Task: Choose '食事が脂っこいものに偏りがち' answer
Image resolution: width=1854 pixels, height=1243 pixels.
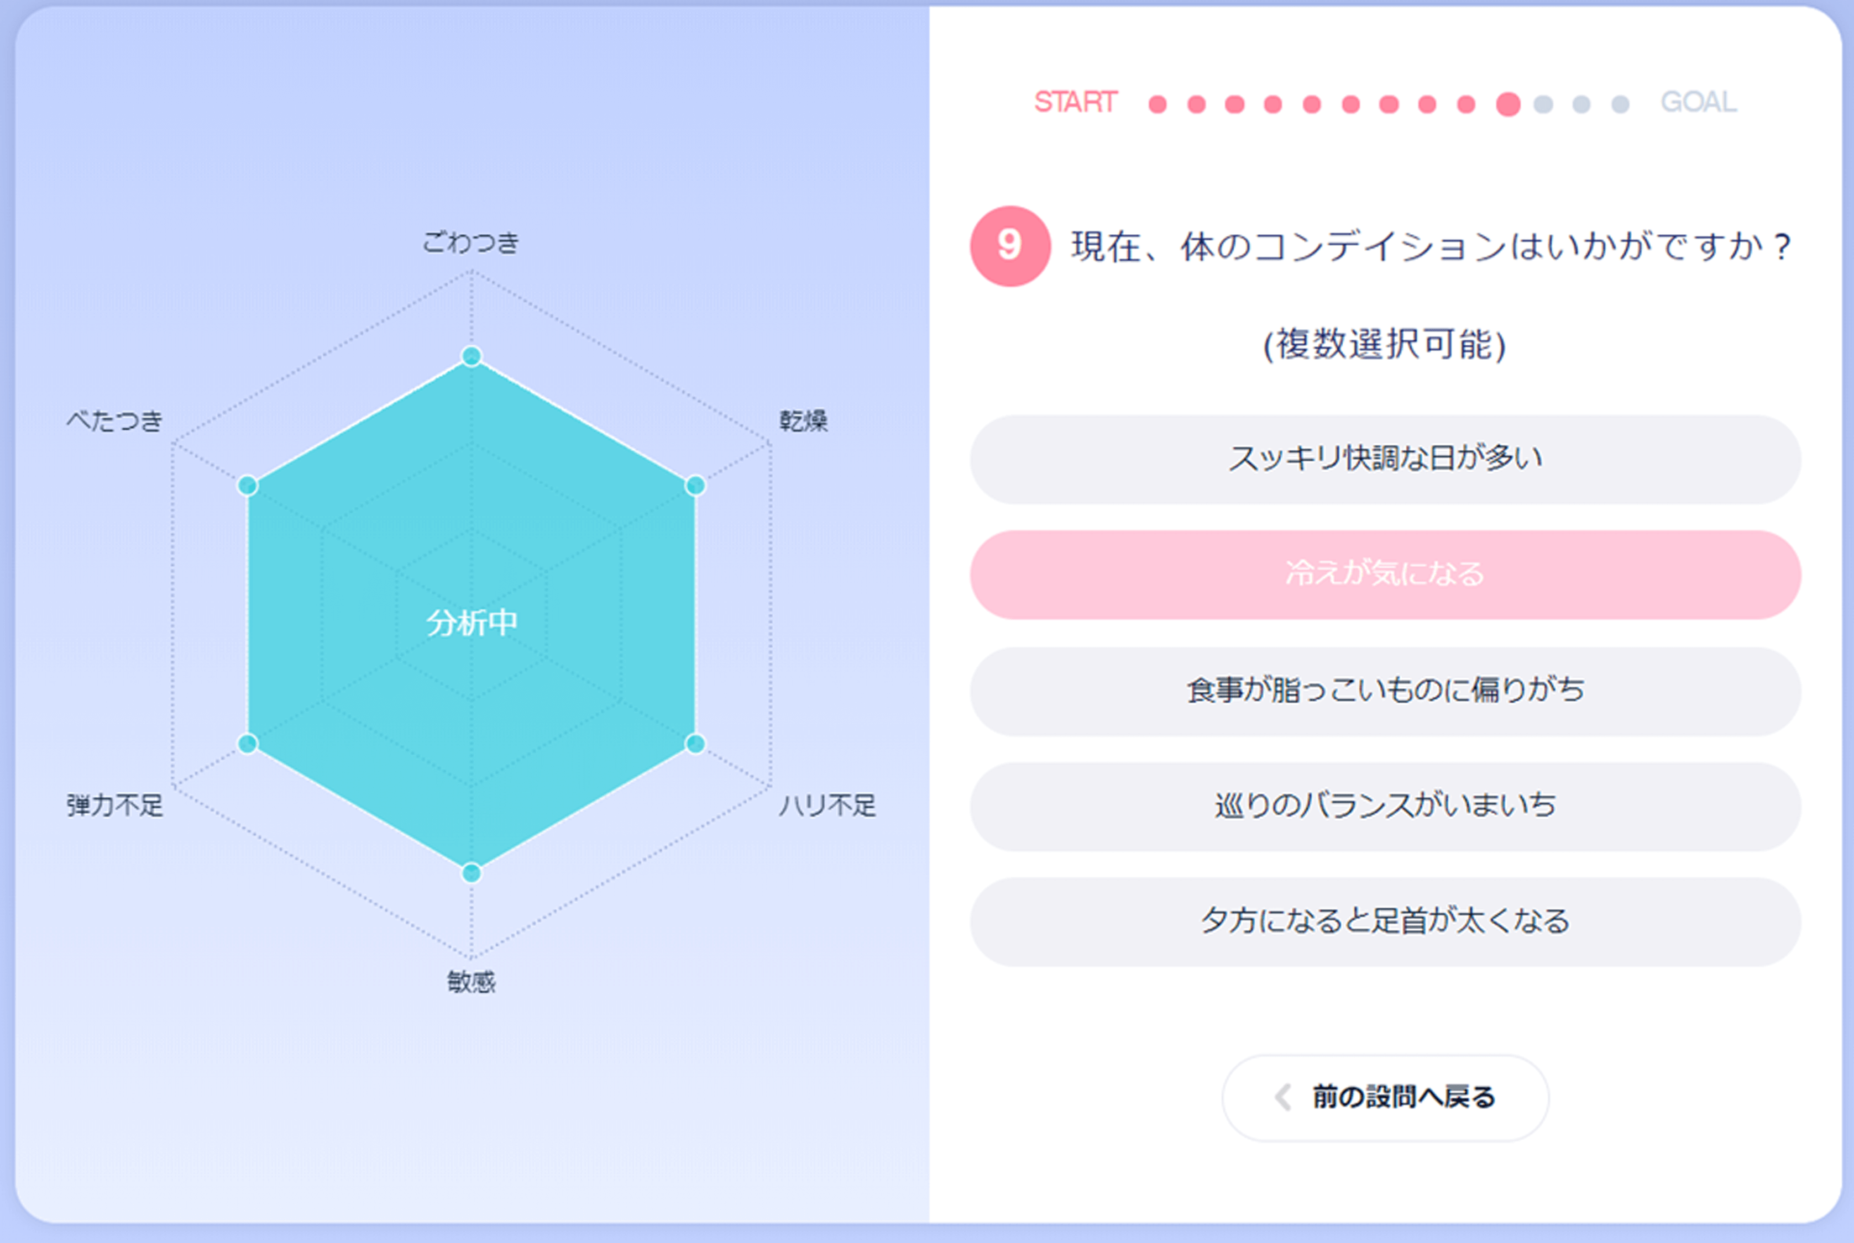Action: click(1385, 691)
